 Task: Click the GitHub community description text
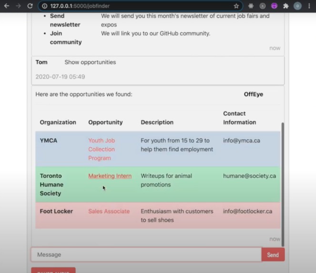(155, 33)
